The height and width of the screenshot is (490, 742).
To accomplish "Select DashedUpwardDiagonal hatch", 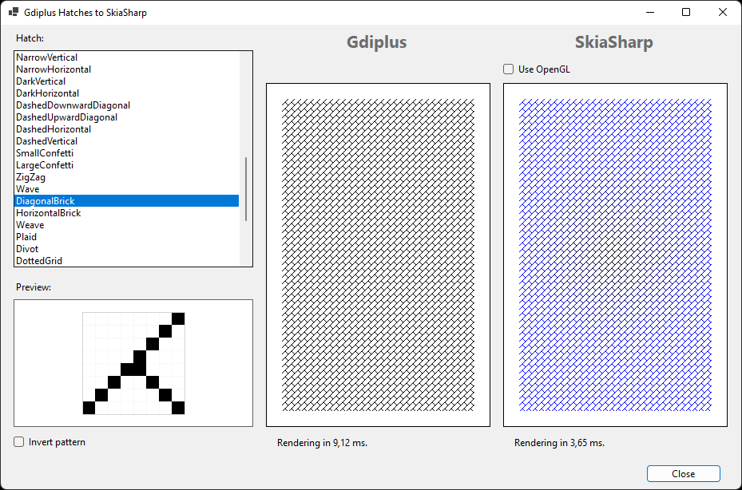I will [x=126, y=117].
